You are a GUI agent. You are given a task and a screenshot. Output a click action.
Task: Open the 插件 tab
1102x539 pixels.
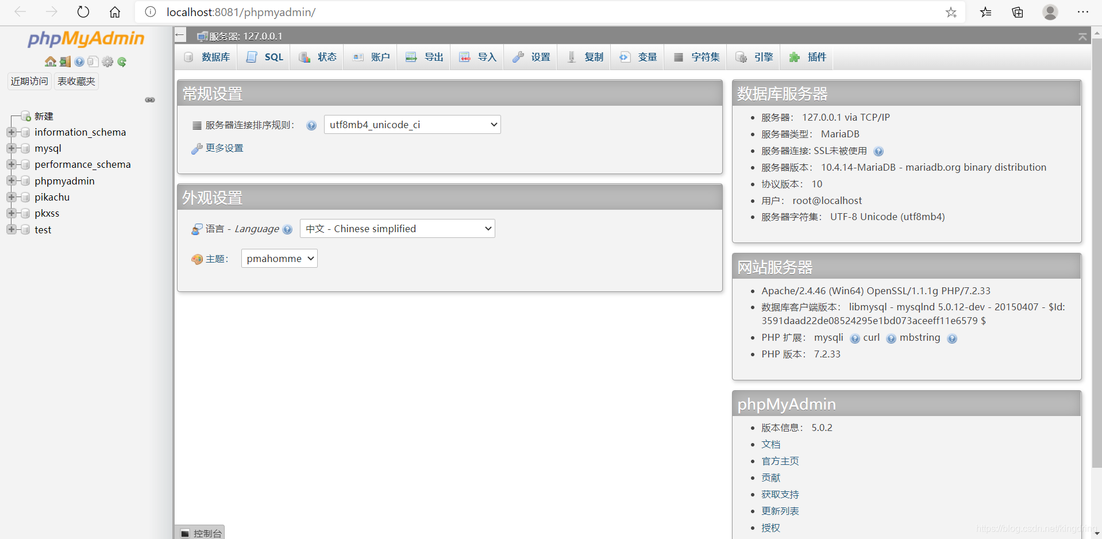point(807,57)
